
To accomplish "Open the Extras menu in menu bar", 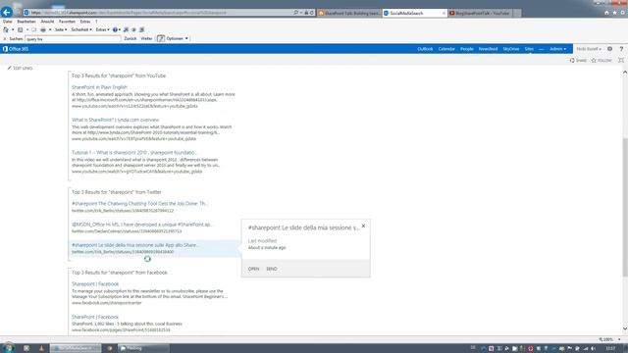I will click(85, 22).
